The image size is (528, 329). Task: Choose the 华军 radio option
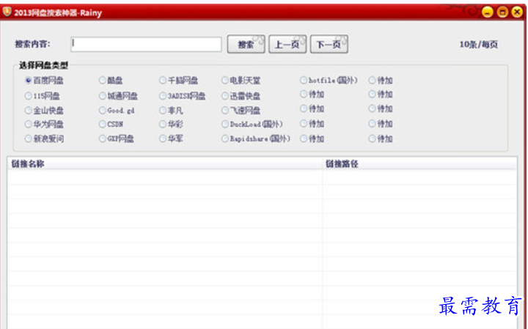(172, 138)
